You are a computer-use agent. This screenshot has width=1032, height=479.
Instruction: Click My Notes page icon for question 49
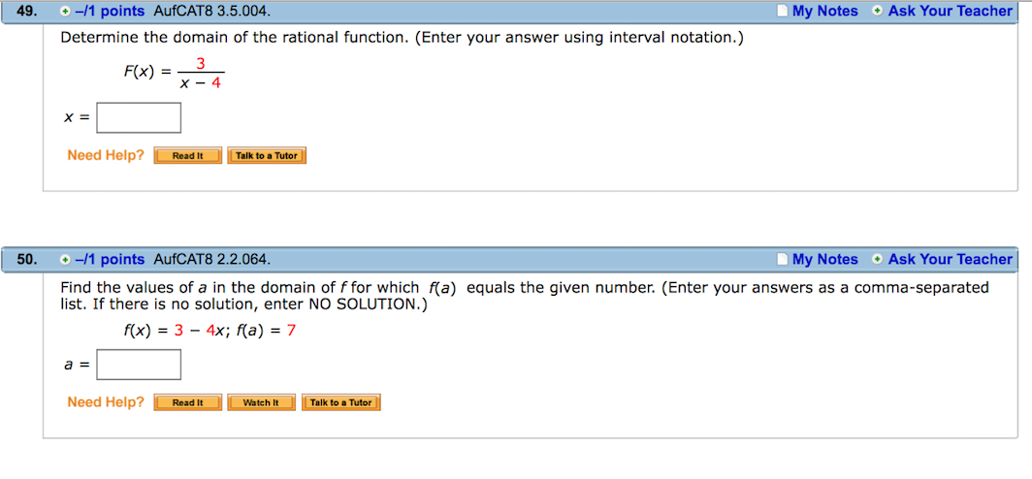tap(782, 12)
